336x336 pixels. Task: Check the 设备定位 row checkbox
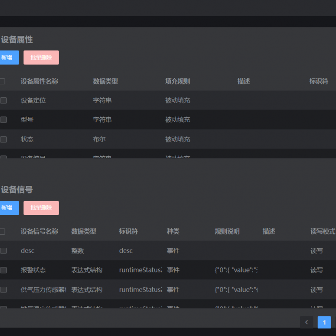pos(4,100)
